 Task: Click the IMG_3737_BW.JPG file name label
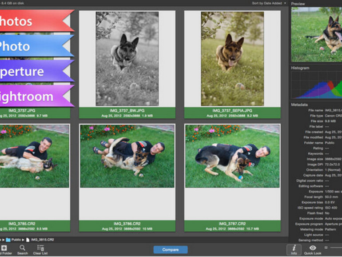127,111
